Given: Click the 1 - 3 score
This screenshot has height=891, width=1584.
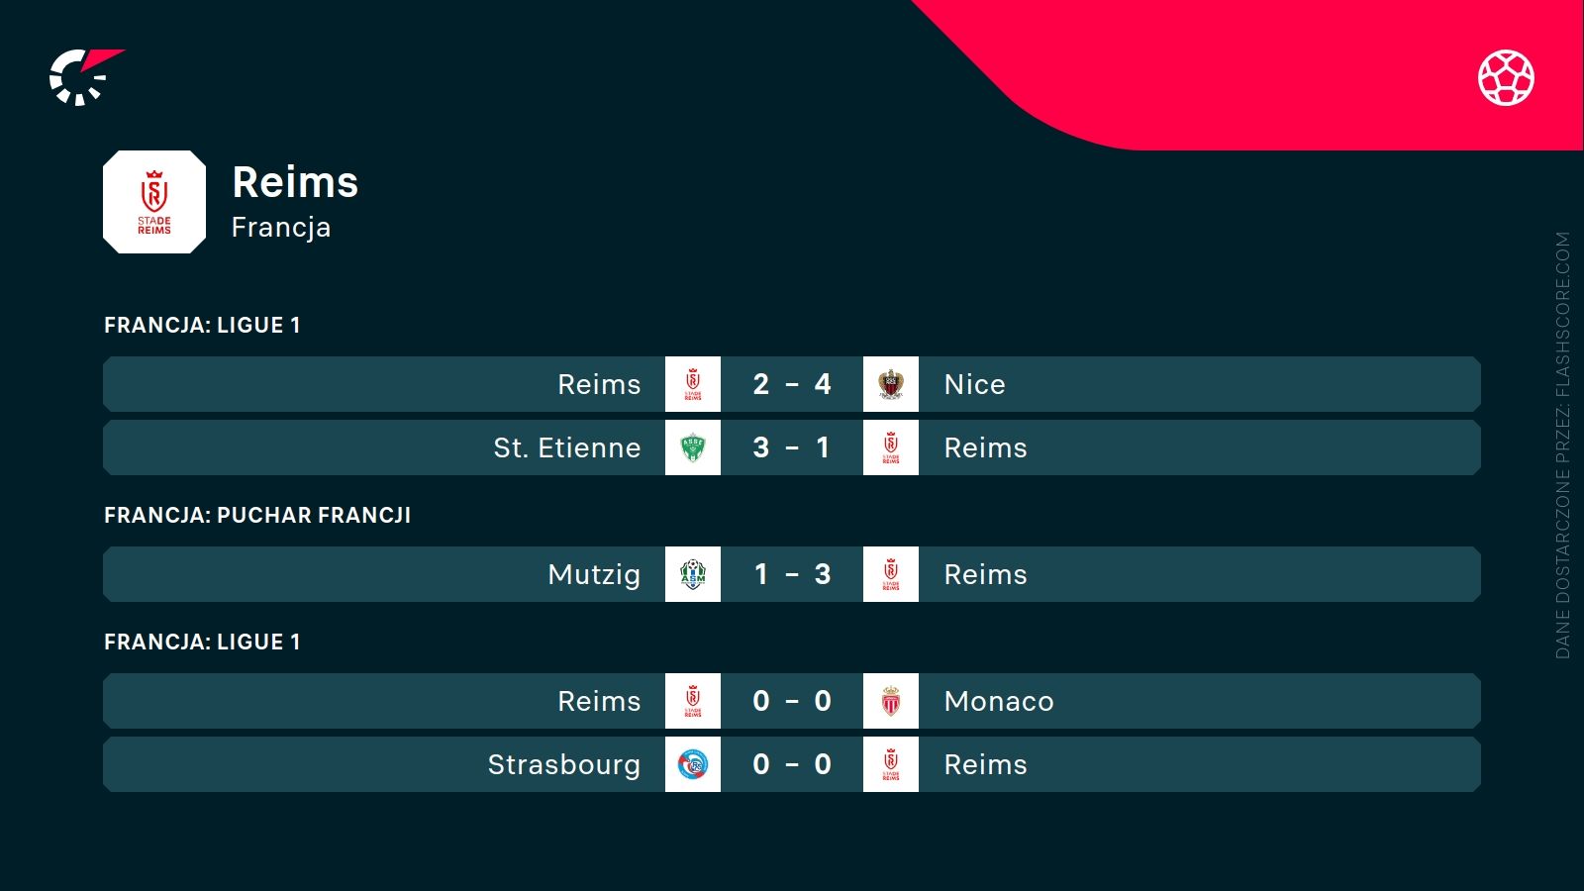Looking at the screenshot, I should tap(792, 574).
